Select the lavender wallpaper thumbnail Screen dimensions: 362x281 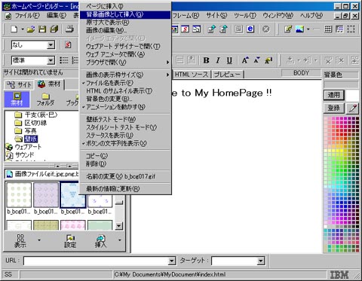click(x=46, y=195)
